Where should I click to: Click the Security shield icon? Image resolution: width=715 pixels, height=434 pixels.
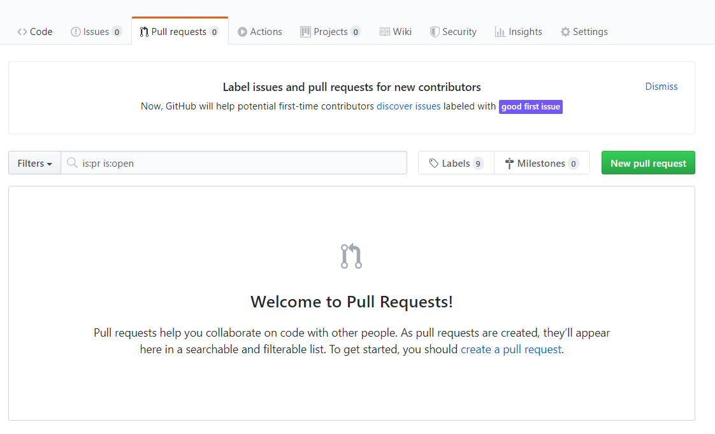pos(435,32)
